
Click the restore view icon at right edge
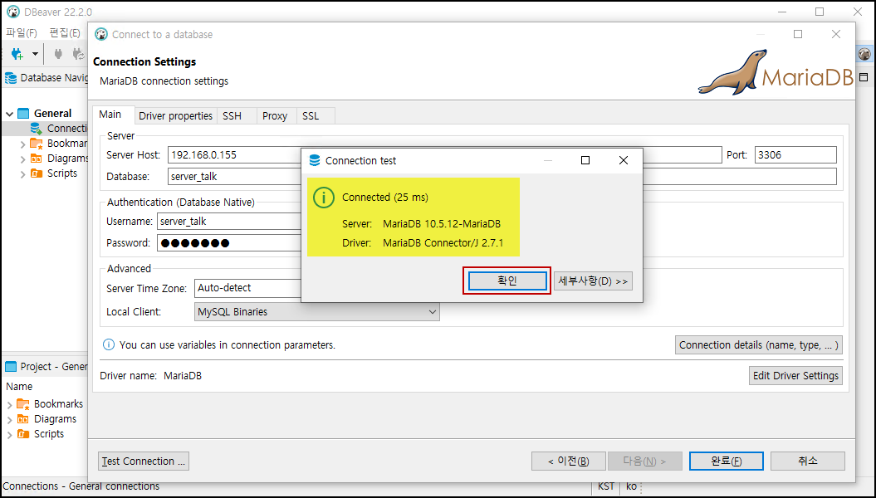864,77
